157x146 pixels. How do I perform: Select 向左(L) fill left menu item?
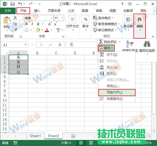117,74
